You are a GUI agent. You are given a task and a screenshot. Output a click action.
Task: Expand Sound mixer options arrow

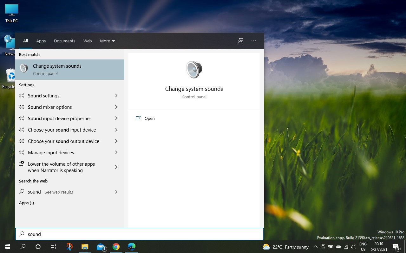pos(116,107)
